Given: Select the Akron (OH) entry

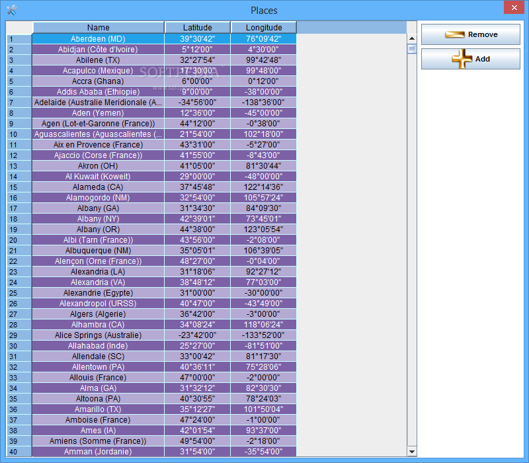Looking at the screenshot, I should click(x=98, y=166).
